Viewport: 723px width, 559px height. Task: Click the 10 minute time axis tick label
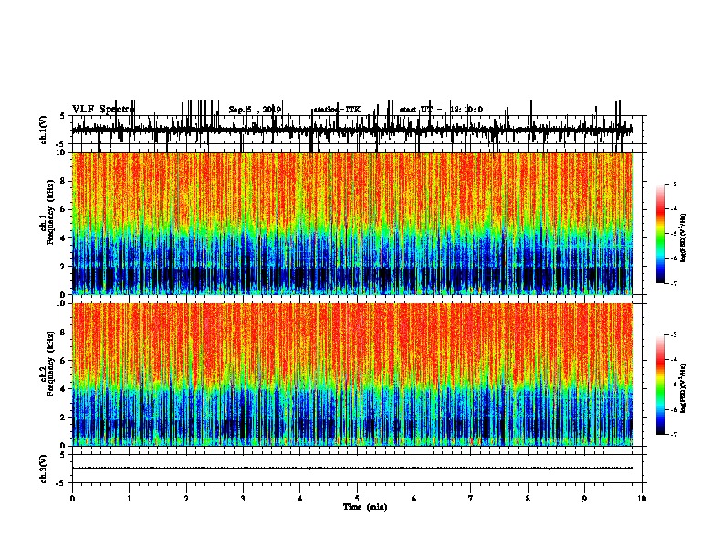pos(642,499)
